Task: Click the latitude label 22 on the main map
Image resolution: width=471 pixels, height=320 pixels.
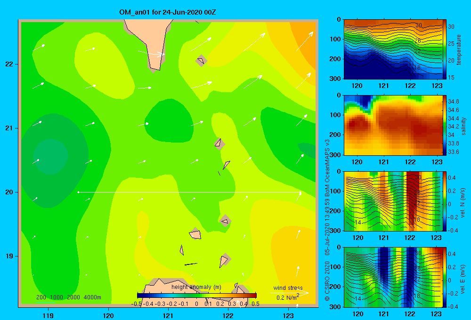Action: coord(9,64)
